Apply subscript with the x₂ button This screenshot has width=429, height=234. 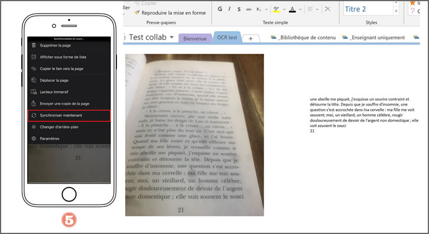point(258,9)
